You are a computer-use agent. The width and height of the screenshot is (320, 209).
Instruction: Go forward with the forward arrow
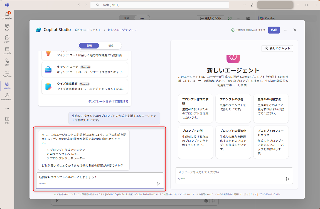[x=86, y=5]
